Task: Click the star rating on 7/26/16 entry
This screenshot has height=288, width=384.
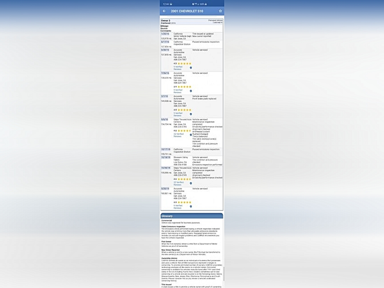Action: tap(184, 87)
